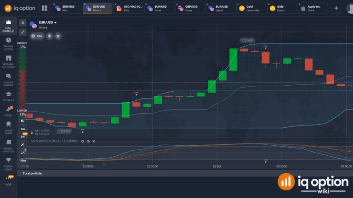The height and width of the screenshot is (198, 353).
Task: Click the iq option logo
Action: 20,8
